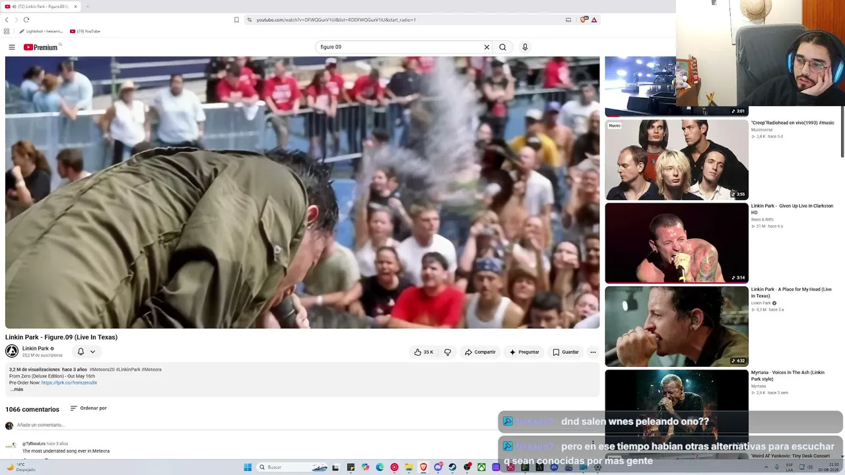Reload the page with the refresh icon
The width and height of the screenshot is (845, 475).
pos(26,20)
